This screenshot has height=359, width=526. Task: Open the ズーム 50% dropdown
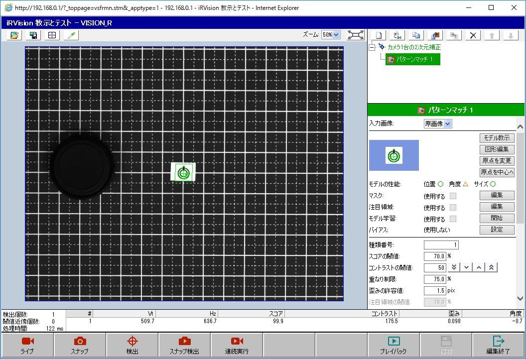click(x=331, y=35)
